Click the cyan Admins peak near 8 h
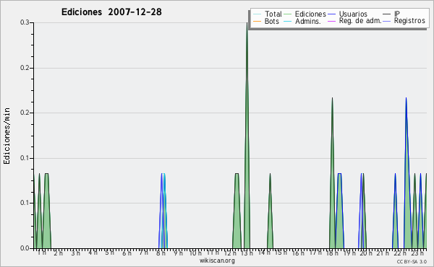The width and height of the screenshot is (434, 267). point(164,175)
